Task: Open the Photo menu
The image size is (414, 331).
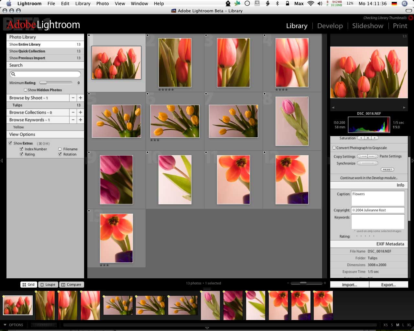Action: tap(103, 4)
